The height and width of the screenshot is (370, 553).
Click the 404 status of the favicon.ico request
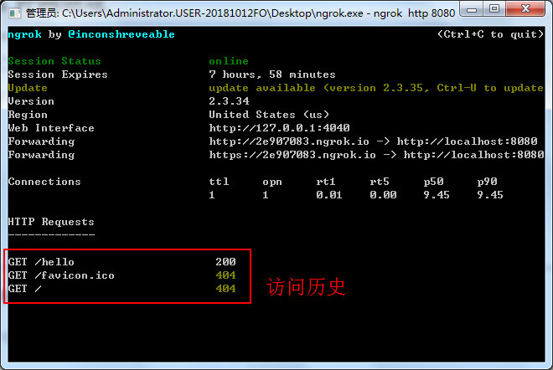click(x=225, y=275)
